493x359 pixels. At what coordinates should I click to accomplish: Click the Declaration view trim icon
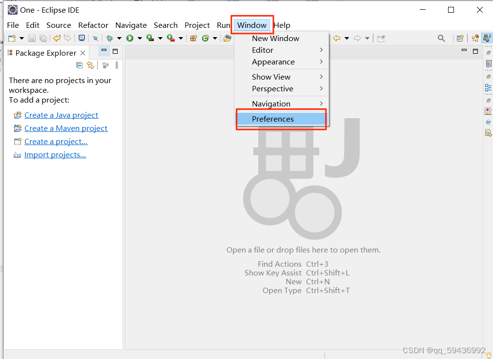point(488,133)
